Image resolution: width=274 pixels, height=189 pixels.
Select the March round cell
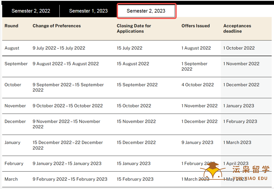point(11,179)
